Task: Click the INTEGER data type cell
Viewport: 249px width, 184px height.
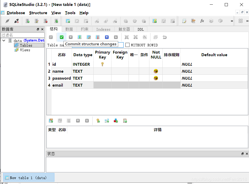Action: click(83, 64)
